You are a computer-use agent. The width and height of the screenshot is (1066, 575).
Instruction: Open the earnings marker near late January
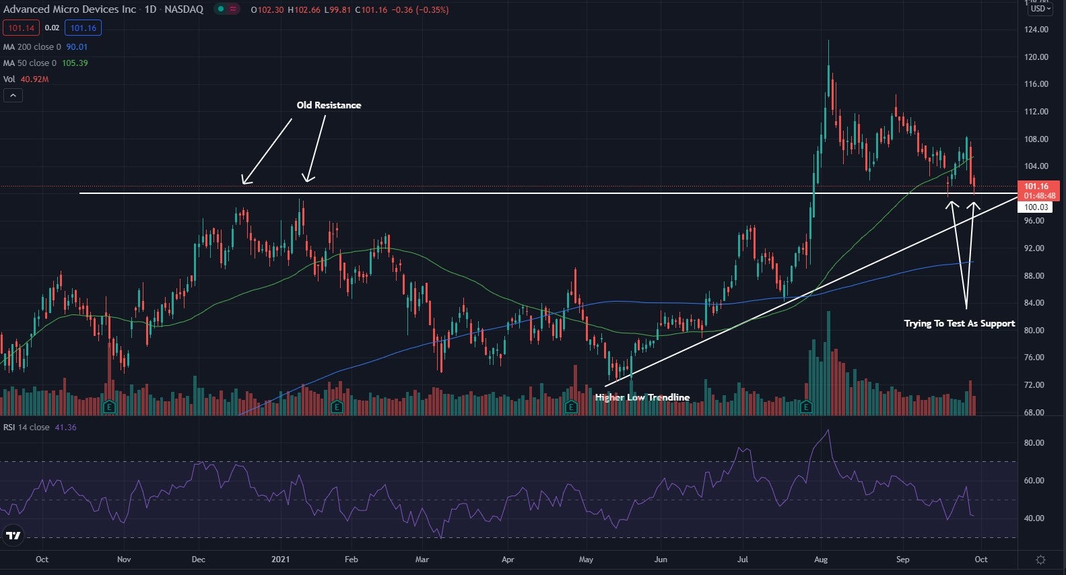point(337,407)
